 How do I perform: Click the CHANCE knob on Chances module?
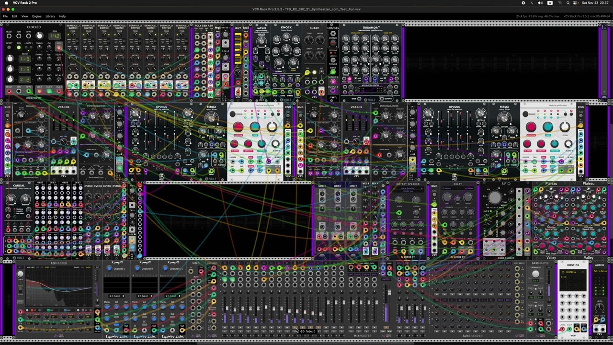(x=333, y=43)
